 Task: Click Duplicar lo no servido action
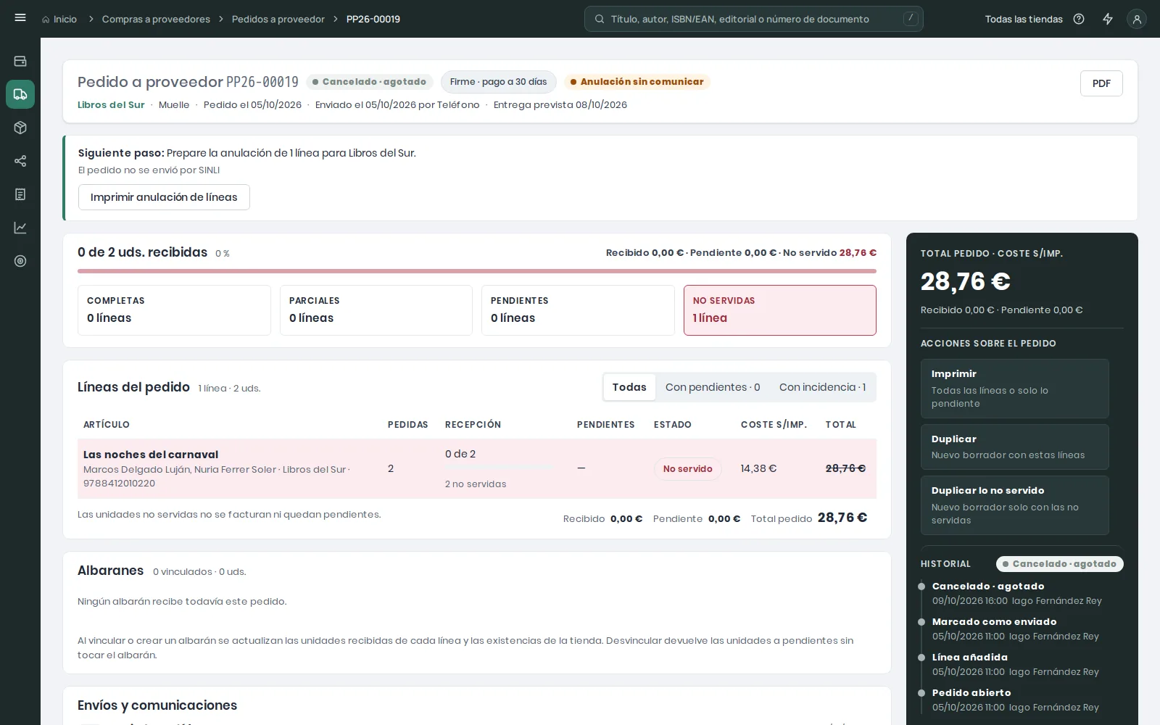pyautogui.click(x=1015, y=505)
